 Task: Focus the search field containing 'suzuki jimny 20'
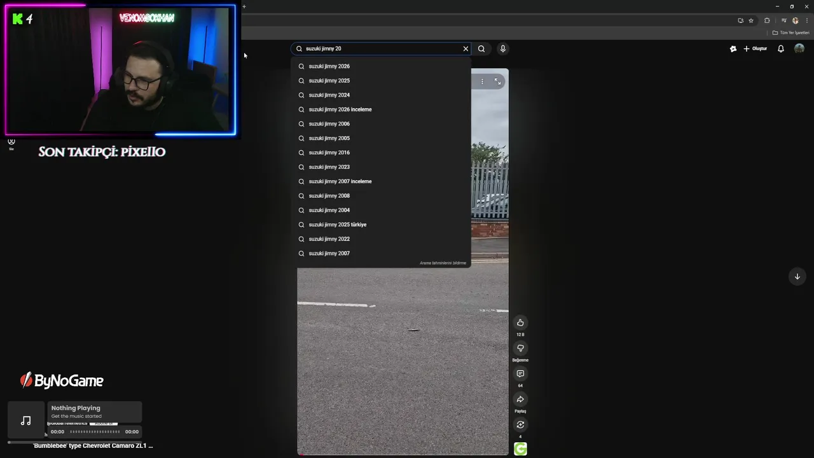[380, 48]
